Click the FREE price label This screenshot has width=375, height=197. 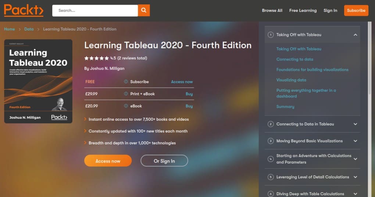[90, 82]
